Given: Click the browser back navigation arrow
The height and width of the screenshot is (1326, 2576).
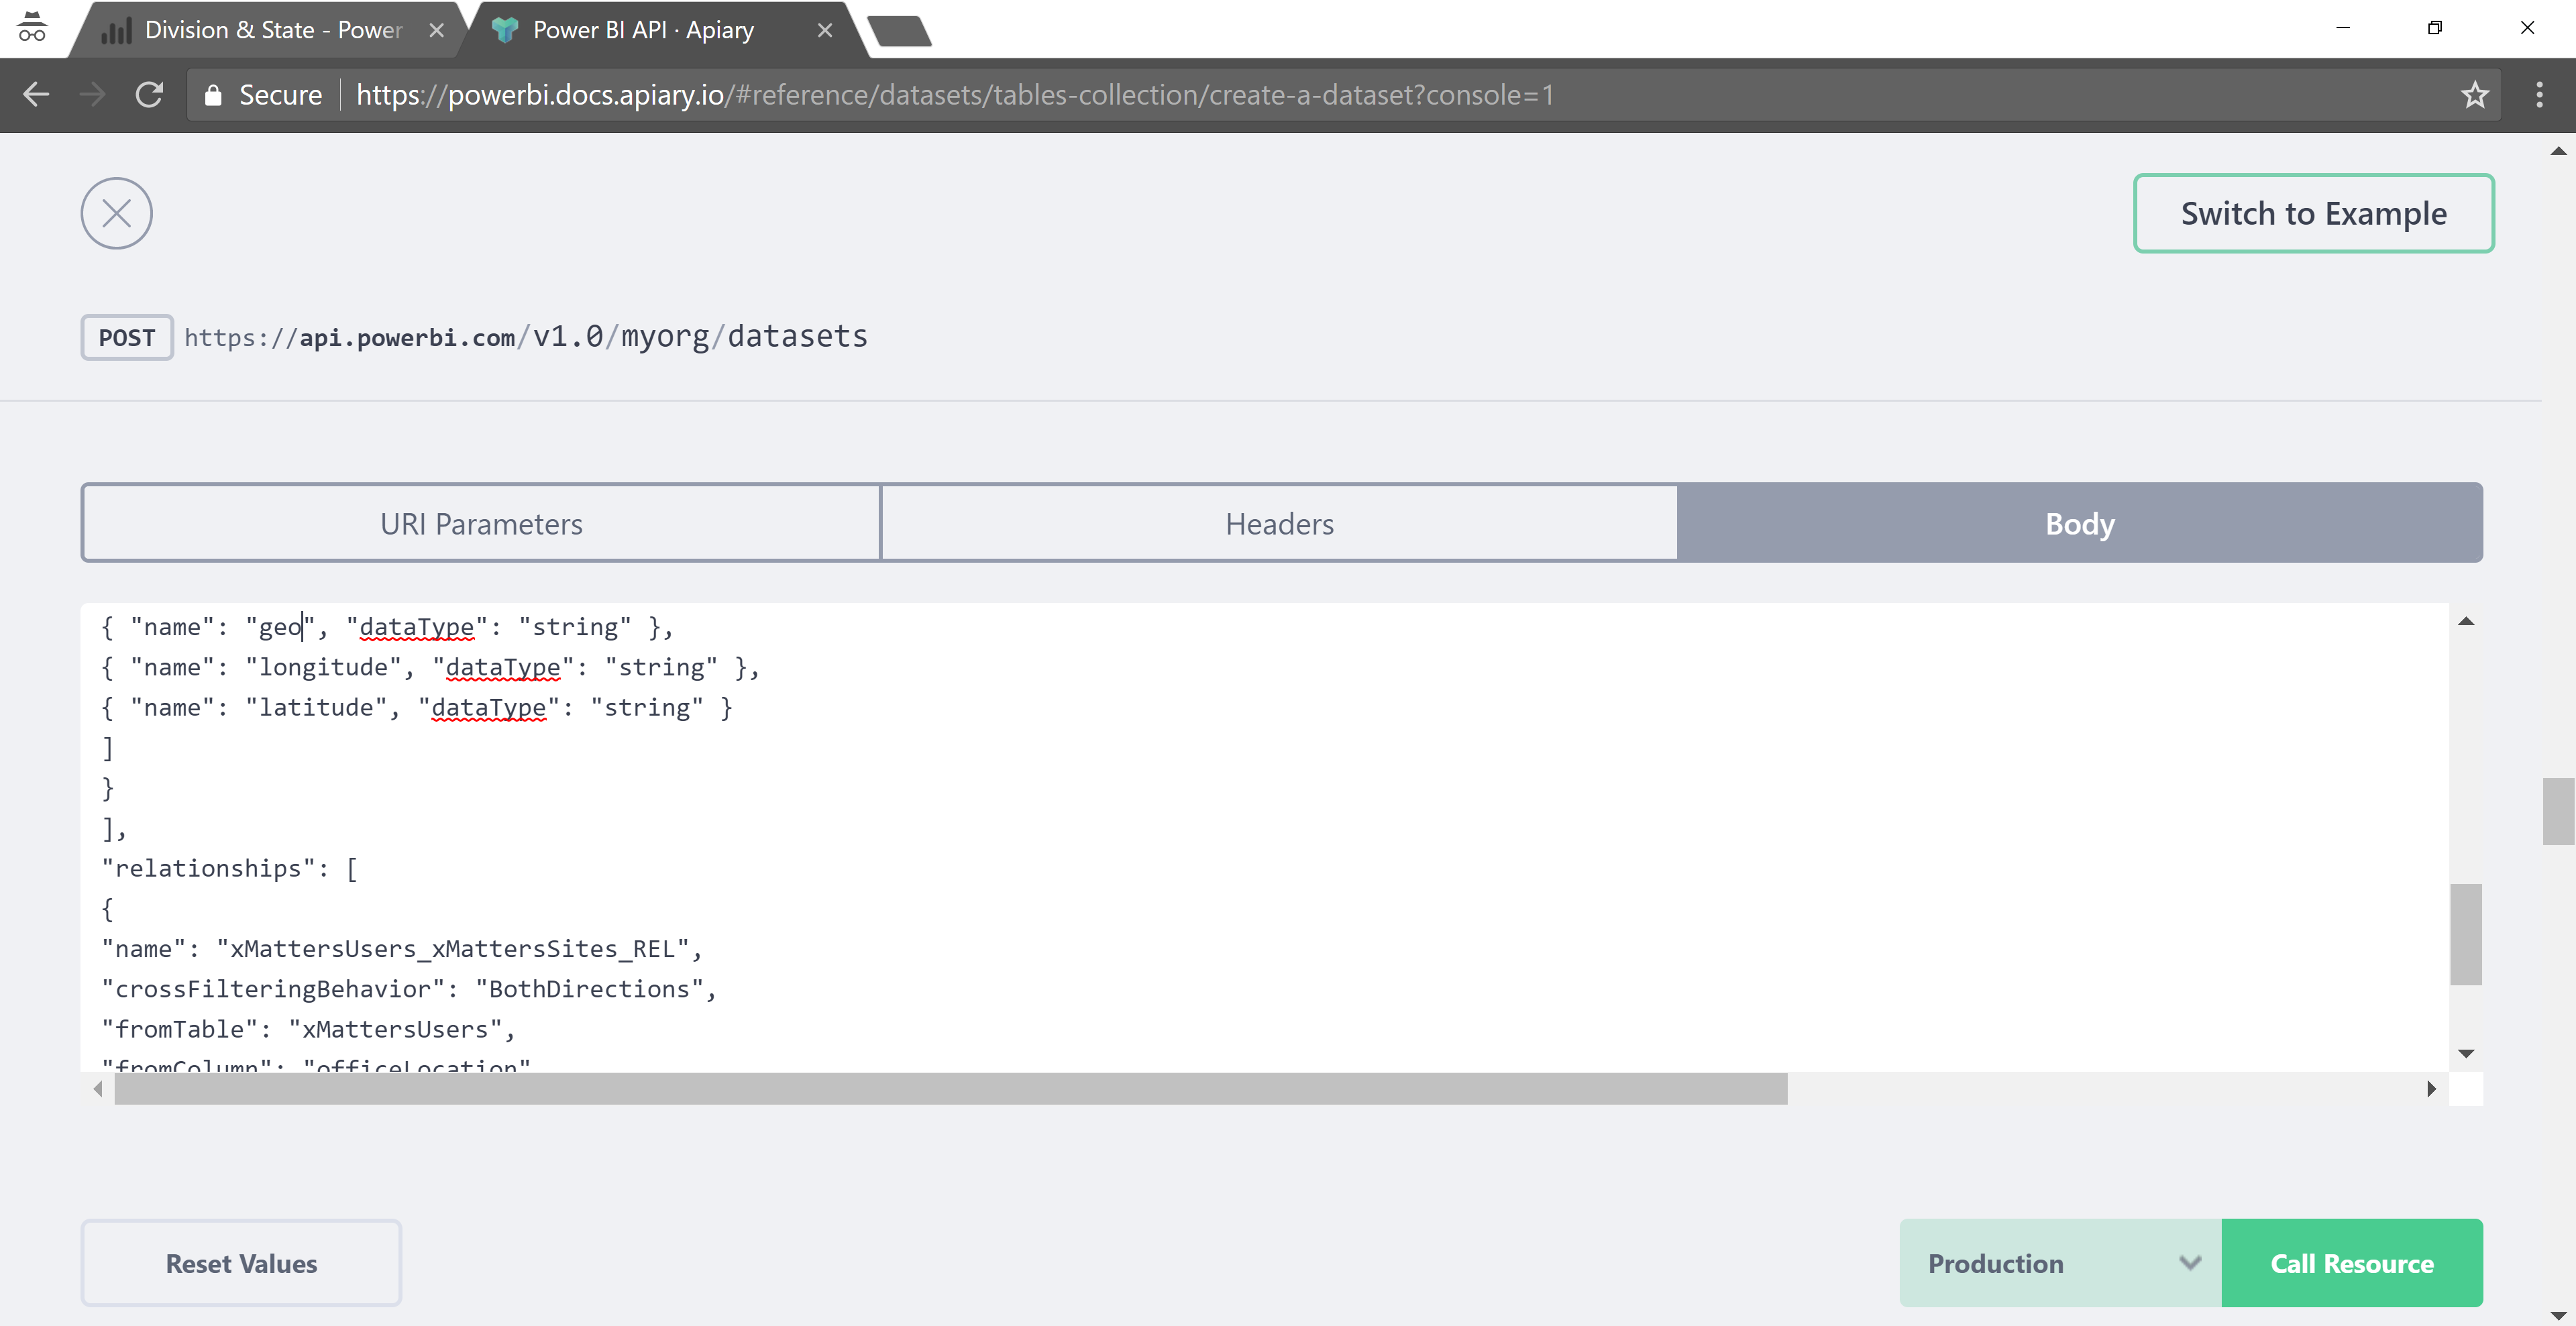Looking at the screenshot, I should coord(36,94).
